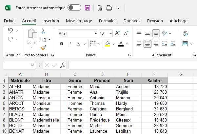Open the Fichier menu
Viewport: 197px width, 134px height.
click(x=10, y=21)
